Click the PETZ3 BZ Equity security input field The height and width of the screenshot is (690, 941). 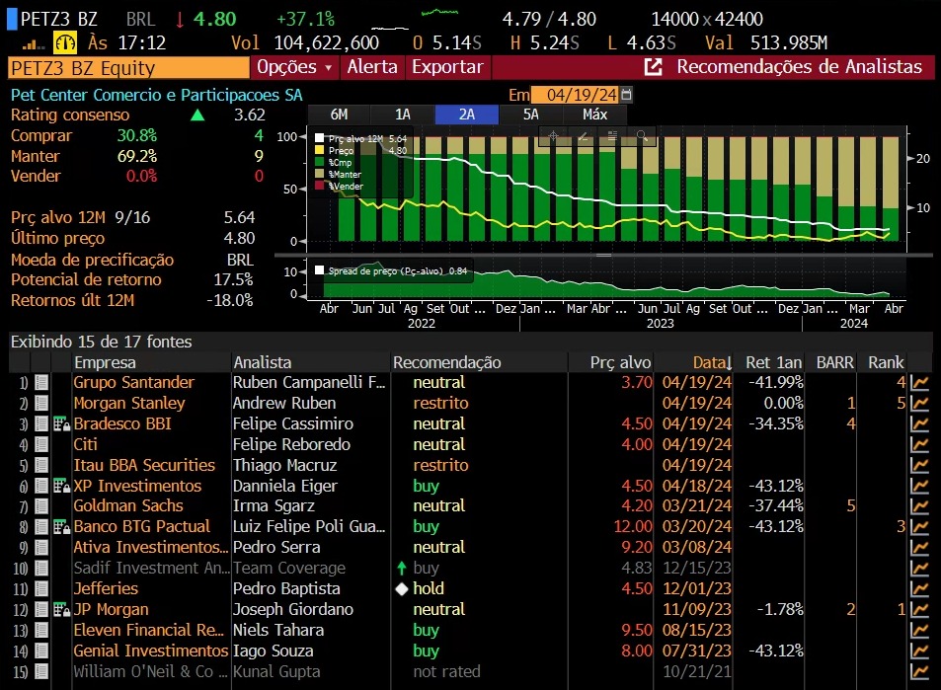(128, 67)
